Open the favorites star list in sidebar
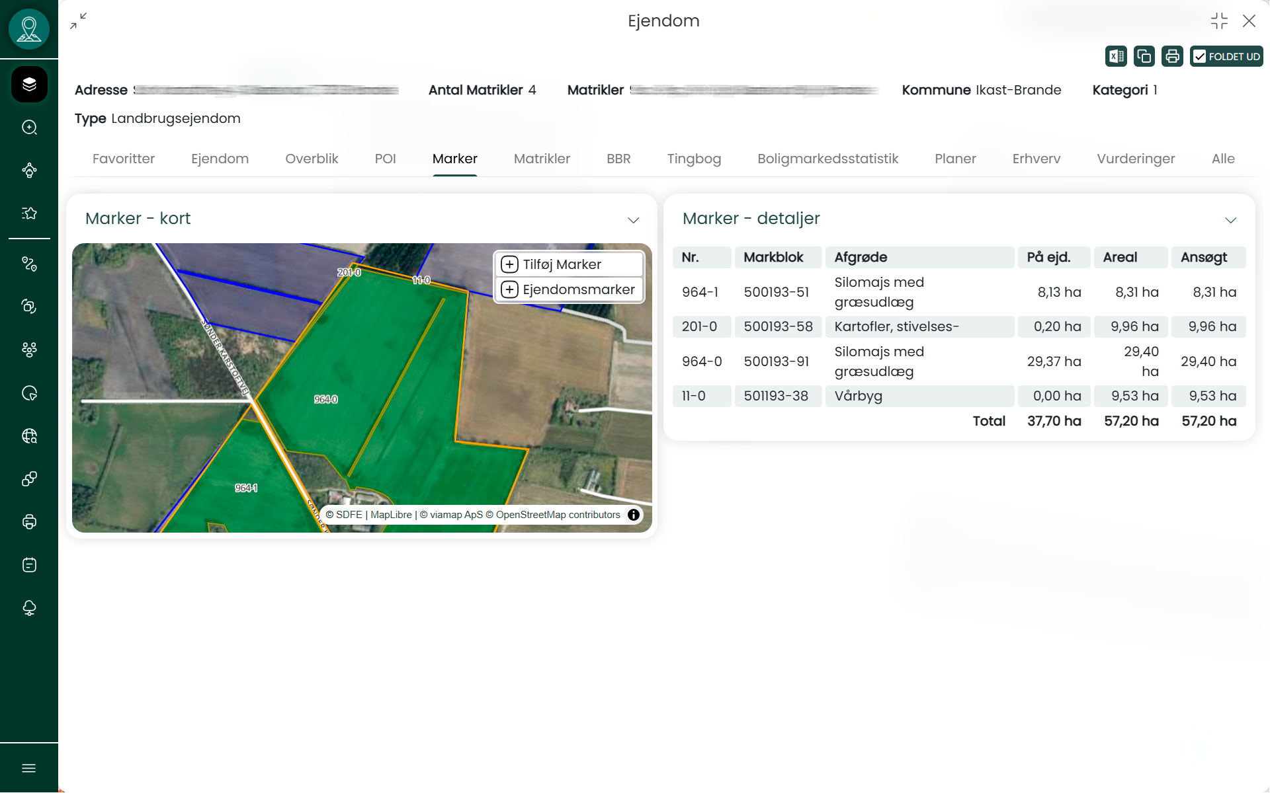The height and width of the screenshot is (793, 1270). coord(29,213)
